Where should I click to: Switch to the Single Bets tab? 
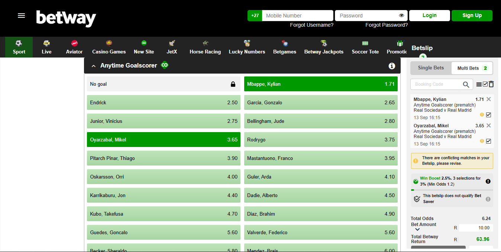[431, 68]
